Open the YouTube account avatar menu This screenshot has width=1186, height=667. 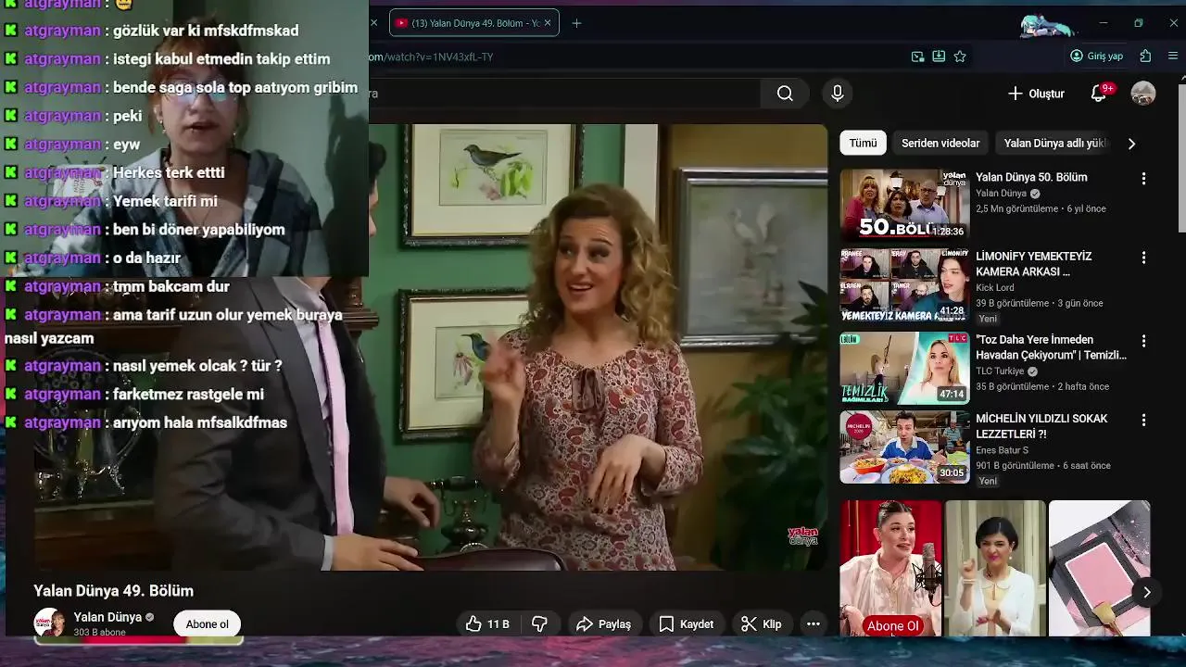[1143, 94]
